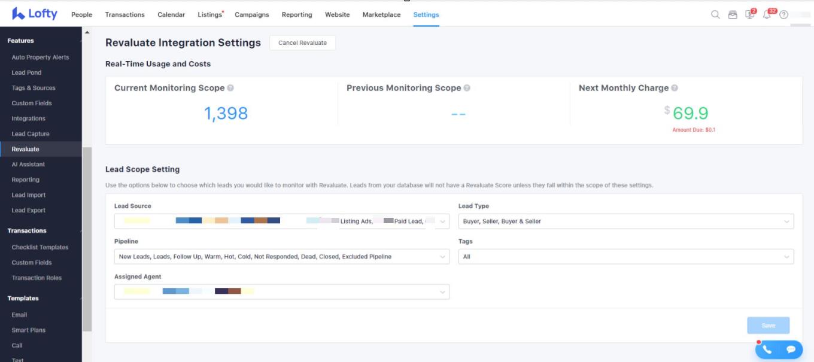Open Tags & Sources in sidebar
Image resolution: width=814 pixels, height=362 pixels.
click(34, 88)
